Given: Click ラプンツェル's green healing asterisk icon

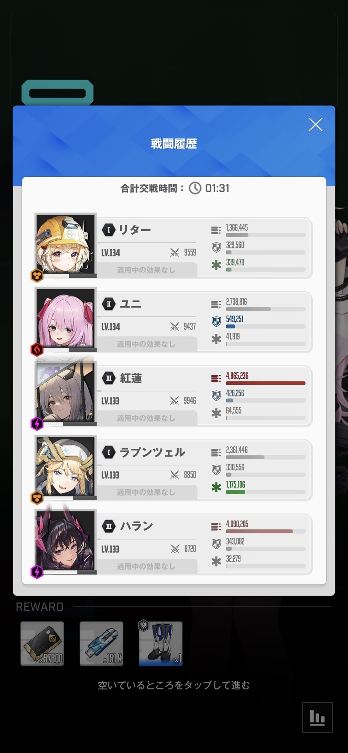Looking at the screenshot, I should point(216,487).
